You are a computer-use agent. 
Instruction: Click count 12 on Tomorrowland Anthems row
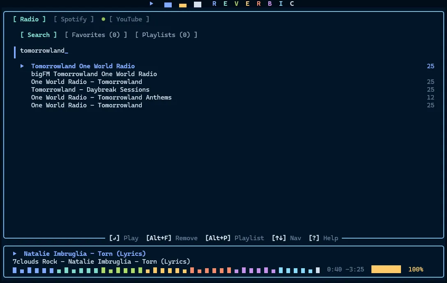tap(431, 97)
